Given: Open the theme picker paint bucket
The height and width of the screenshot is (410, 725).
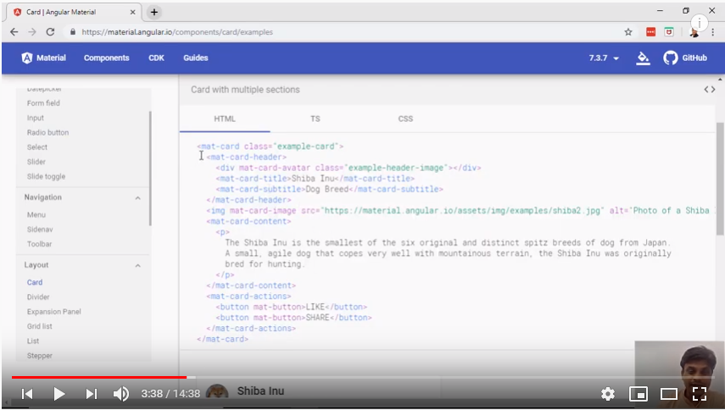Looking at the screenshot, I should pos(643,58).
